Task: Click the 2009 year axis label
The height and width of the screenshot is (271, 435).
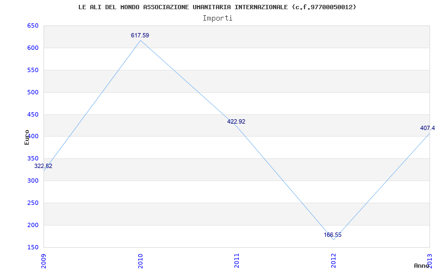Action: tap(43, 261)
